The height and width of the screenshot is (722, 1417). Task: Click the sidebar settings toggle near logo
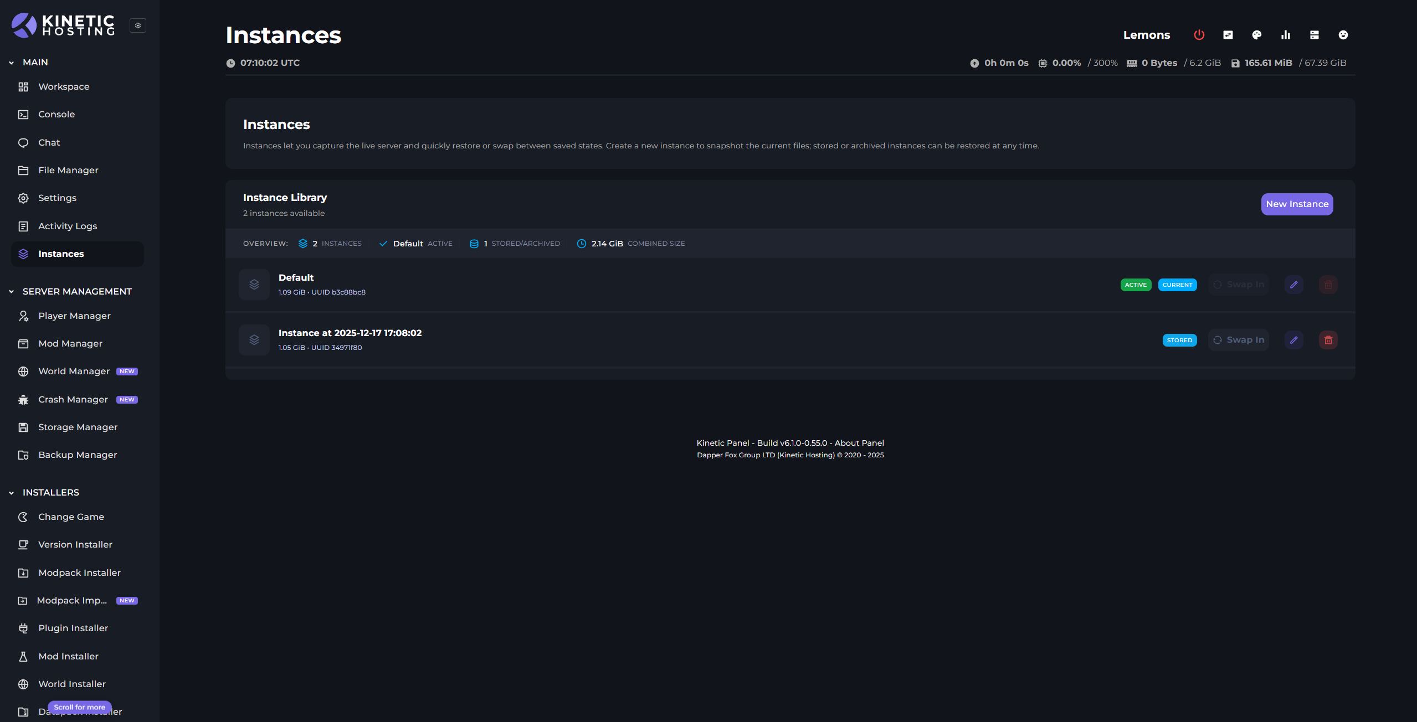coord(138,25)
